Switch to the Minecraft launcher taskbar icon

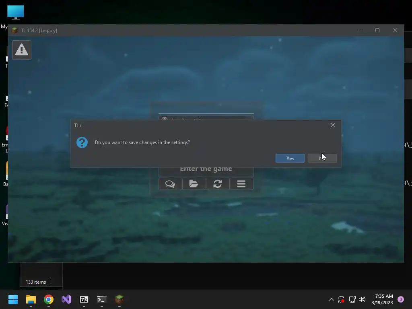(x=119, y=299)
